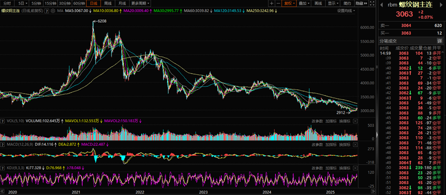This screenshot has width=446, height=195.
Task: Switch to the 15分钟 period tab
Action: click(50, 4)
